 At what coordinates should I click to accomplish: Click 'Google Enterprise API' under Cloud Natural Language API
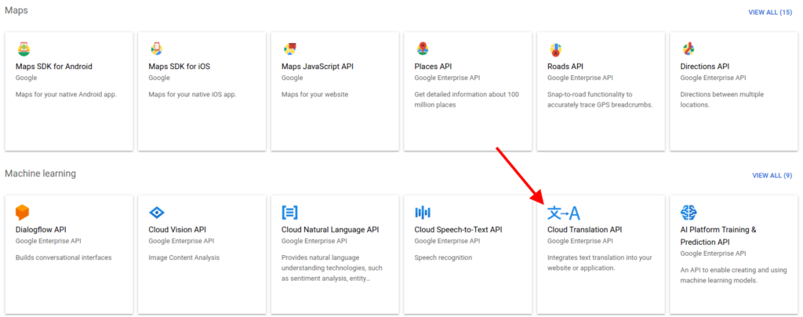314,241
